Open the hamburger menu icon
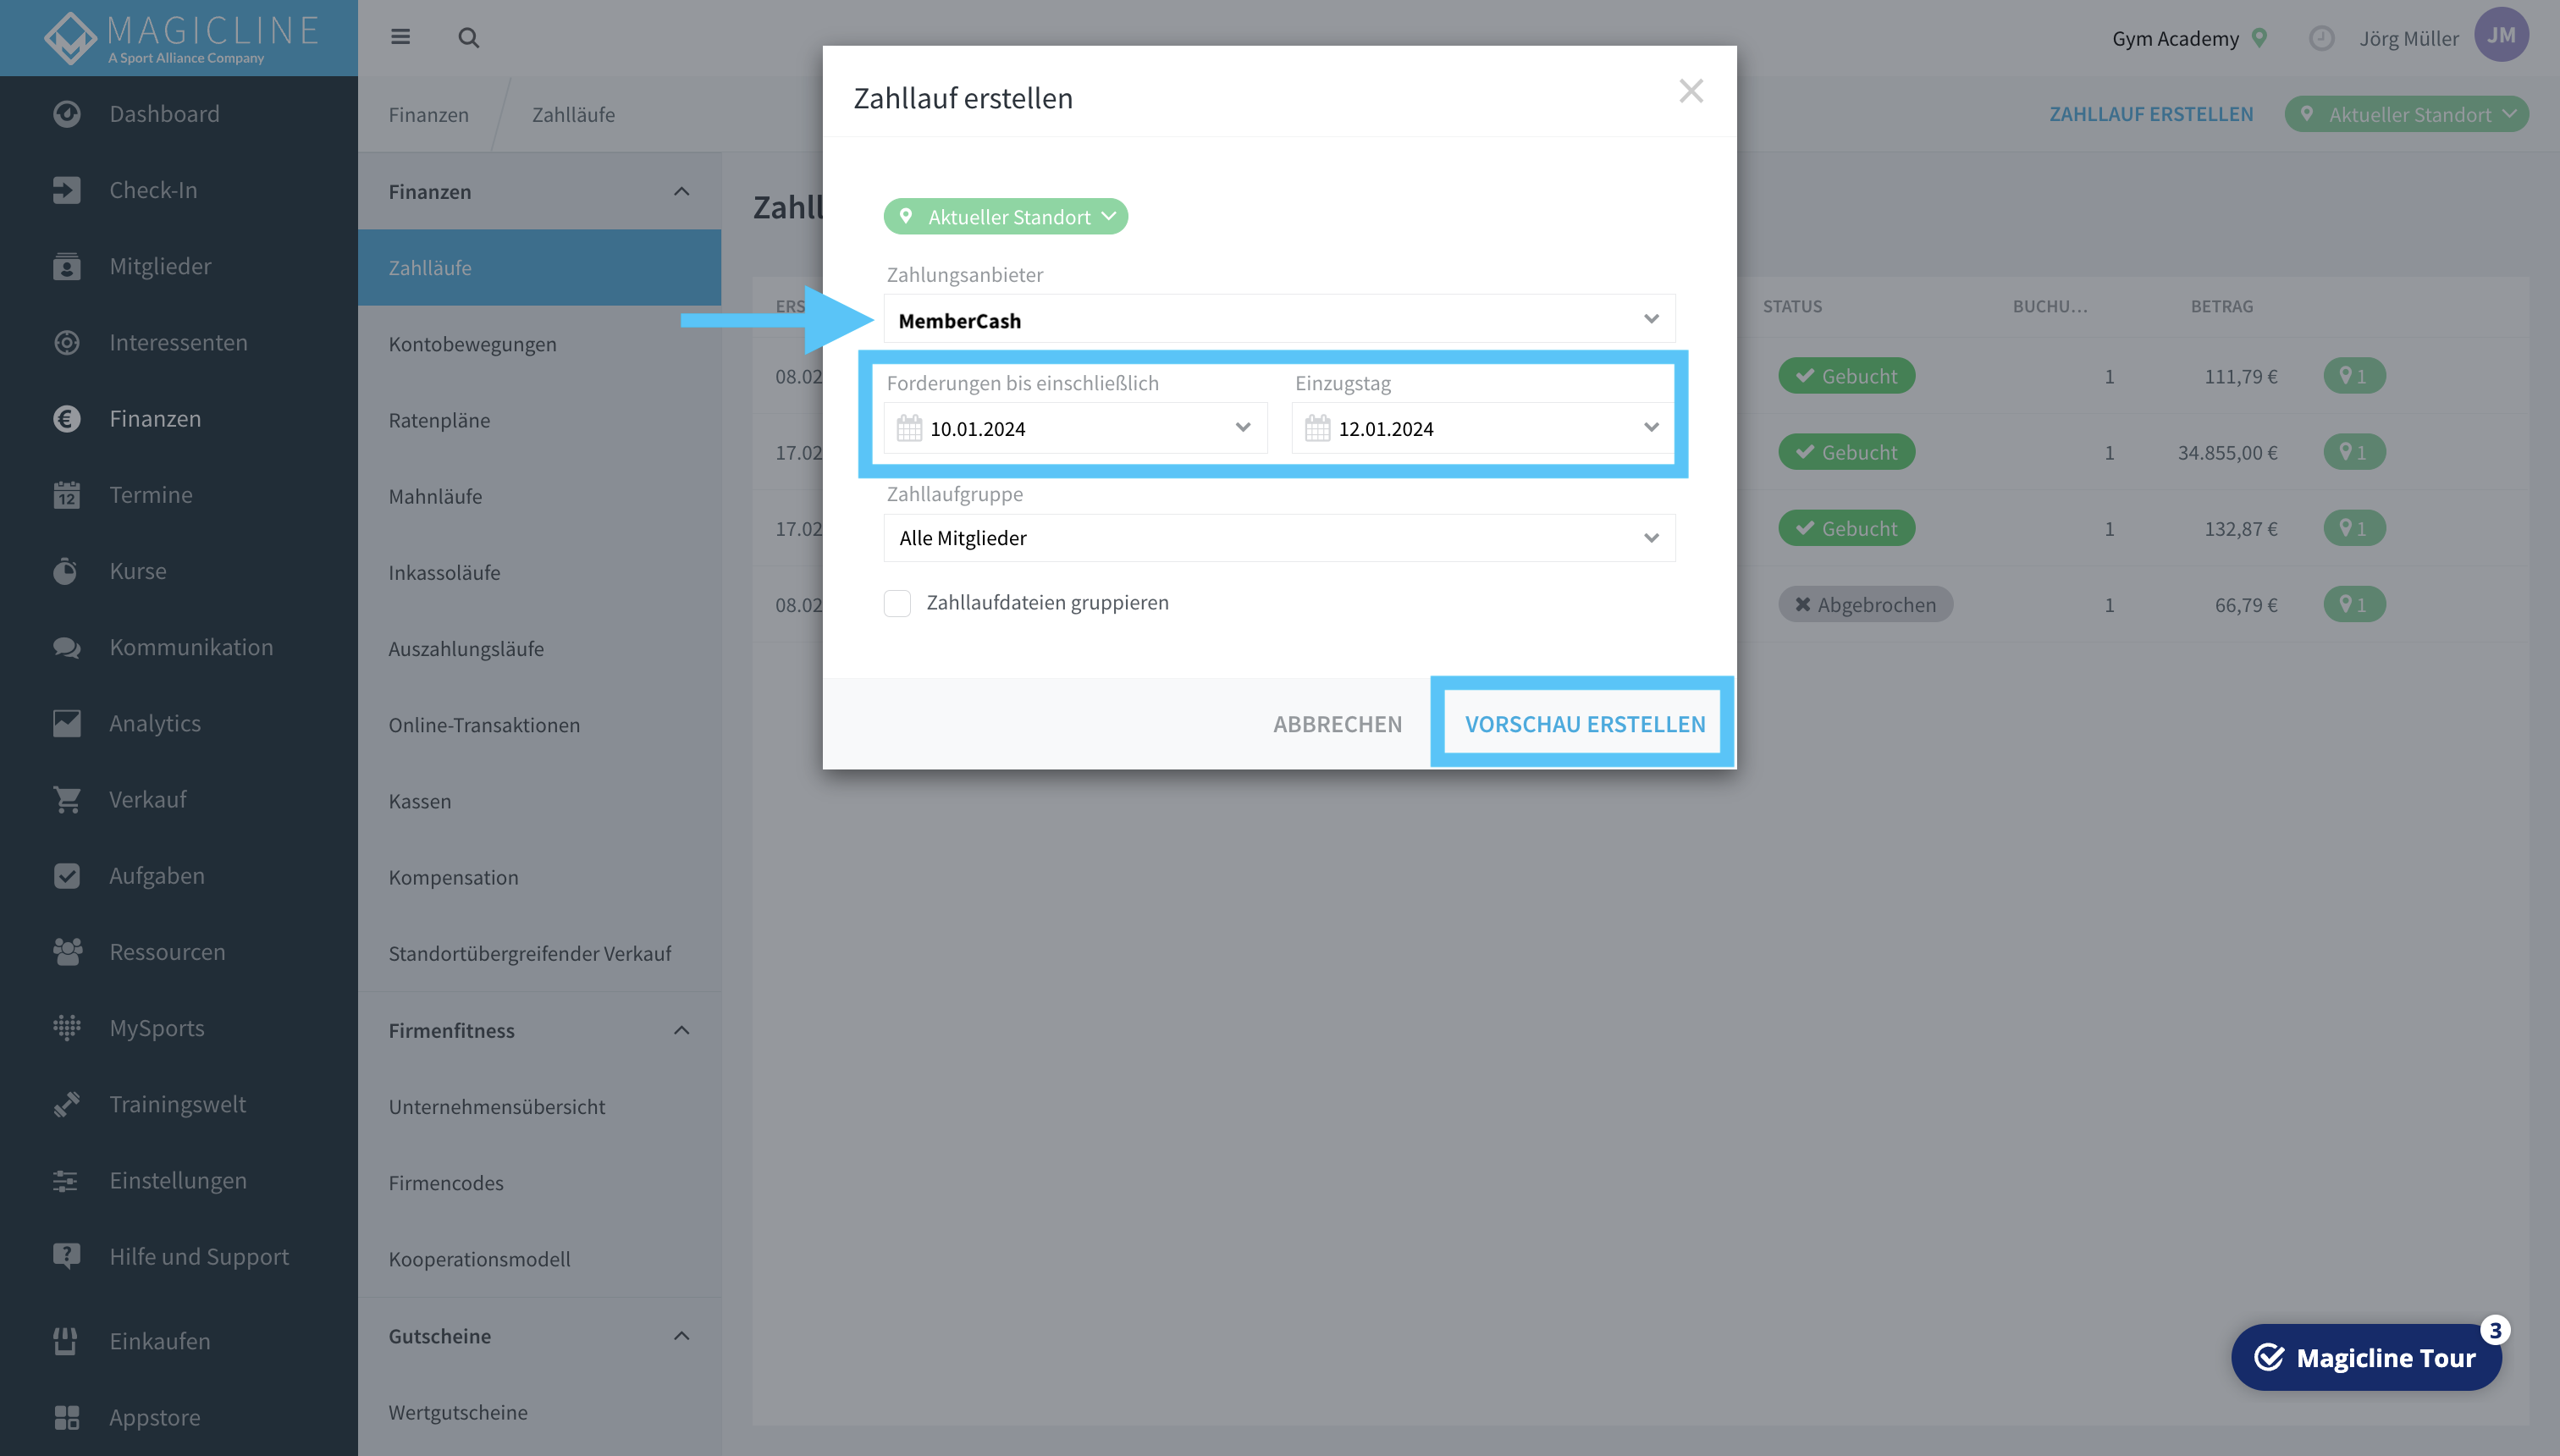 coord(400,37)
